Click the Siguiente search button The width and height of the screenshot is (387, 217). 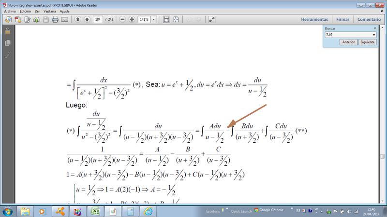coord(367,42)
